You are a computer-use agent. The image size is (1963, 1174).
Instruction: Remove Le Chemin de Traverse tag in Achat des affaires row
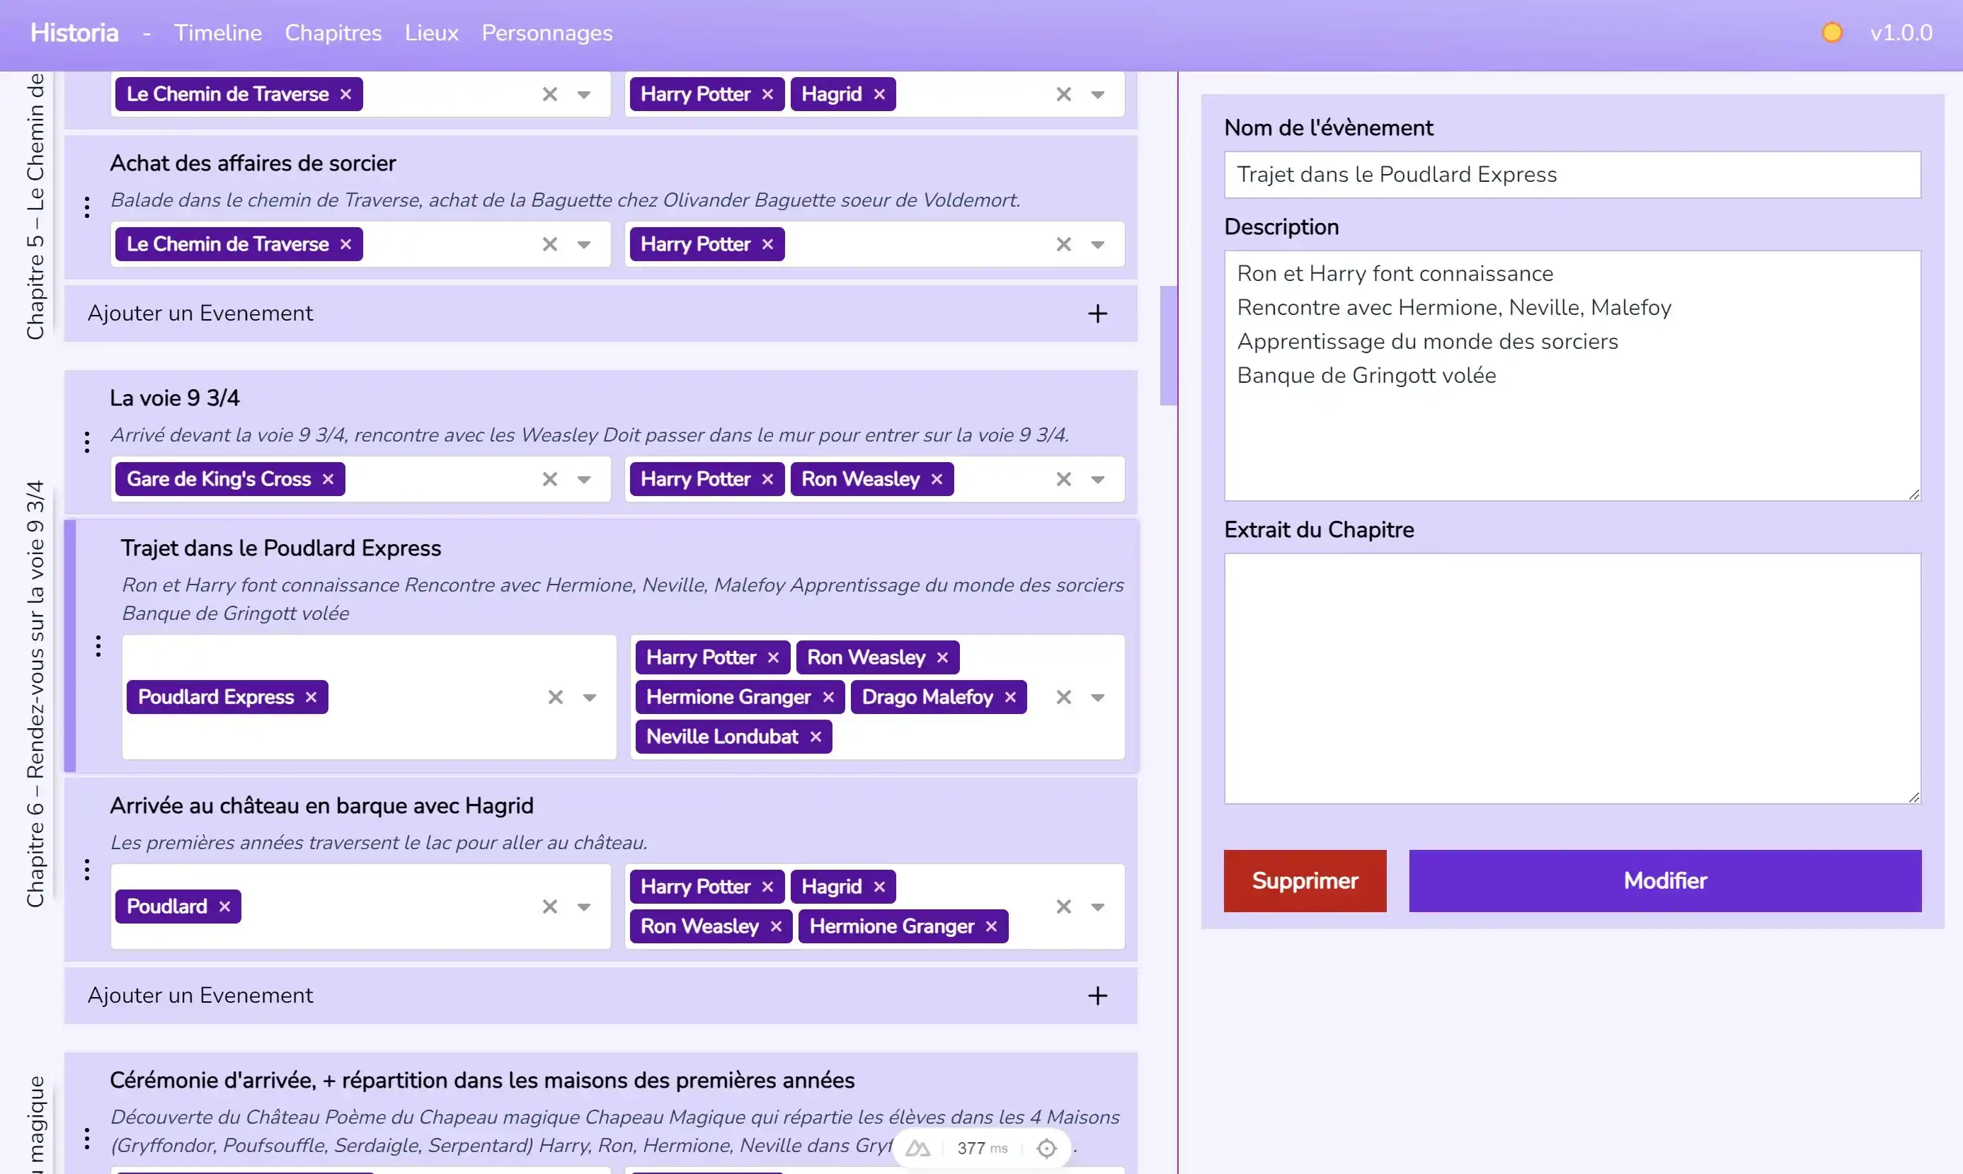[345, 244]
